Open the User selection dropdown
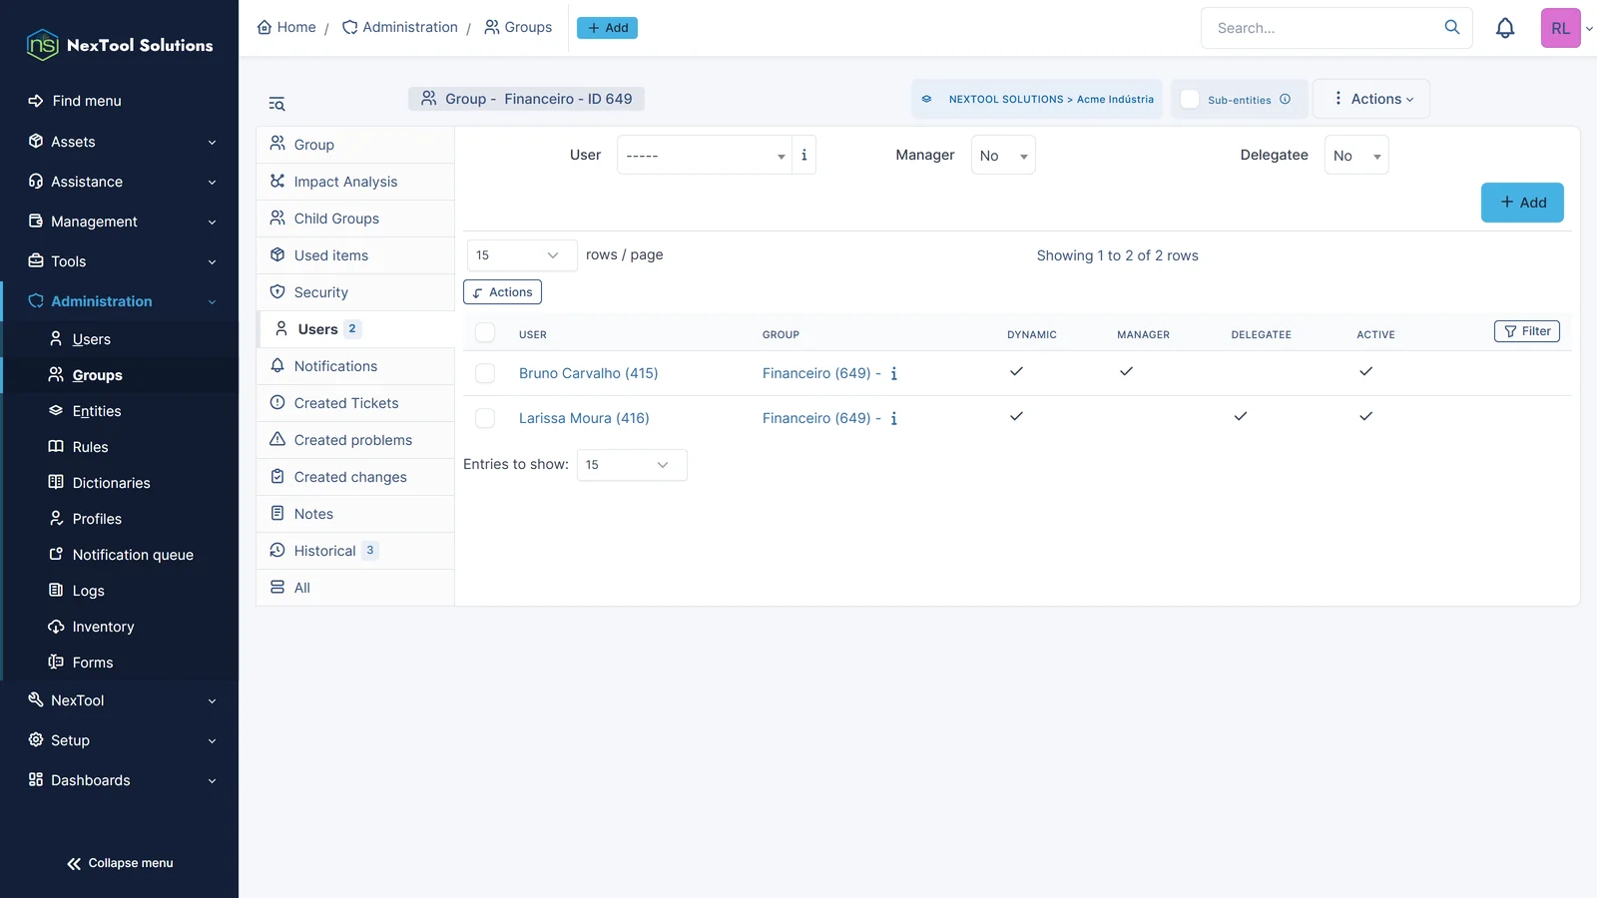The height and width of the screenshot is (898, 1597). (705, 155)
